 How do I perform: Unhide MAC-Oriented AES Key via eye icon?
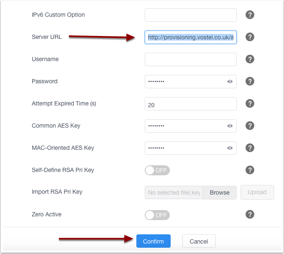(x=230, y=148)
